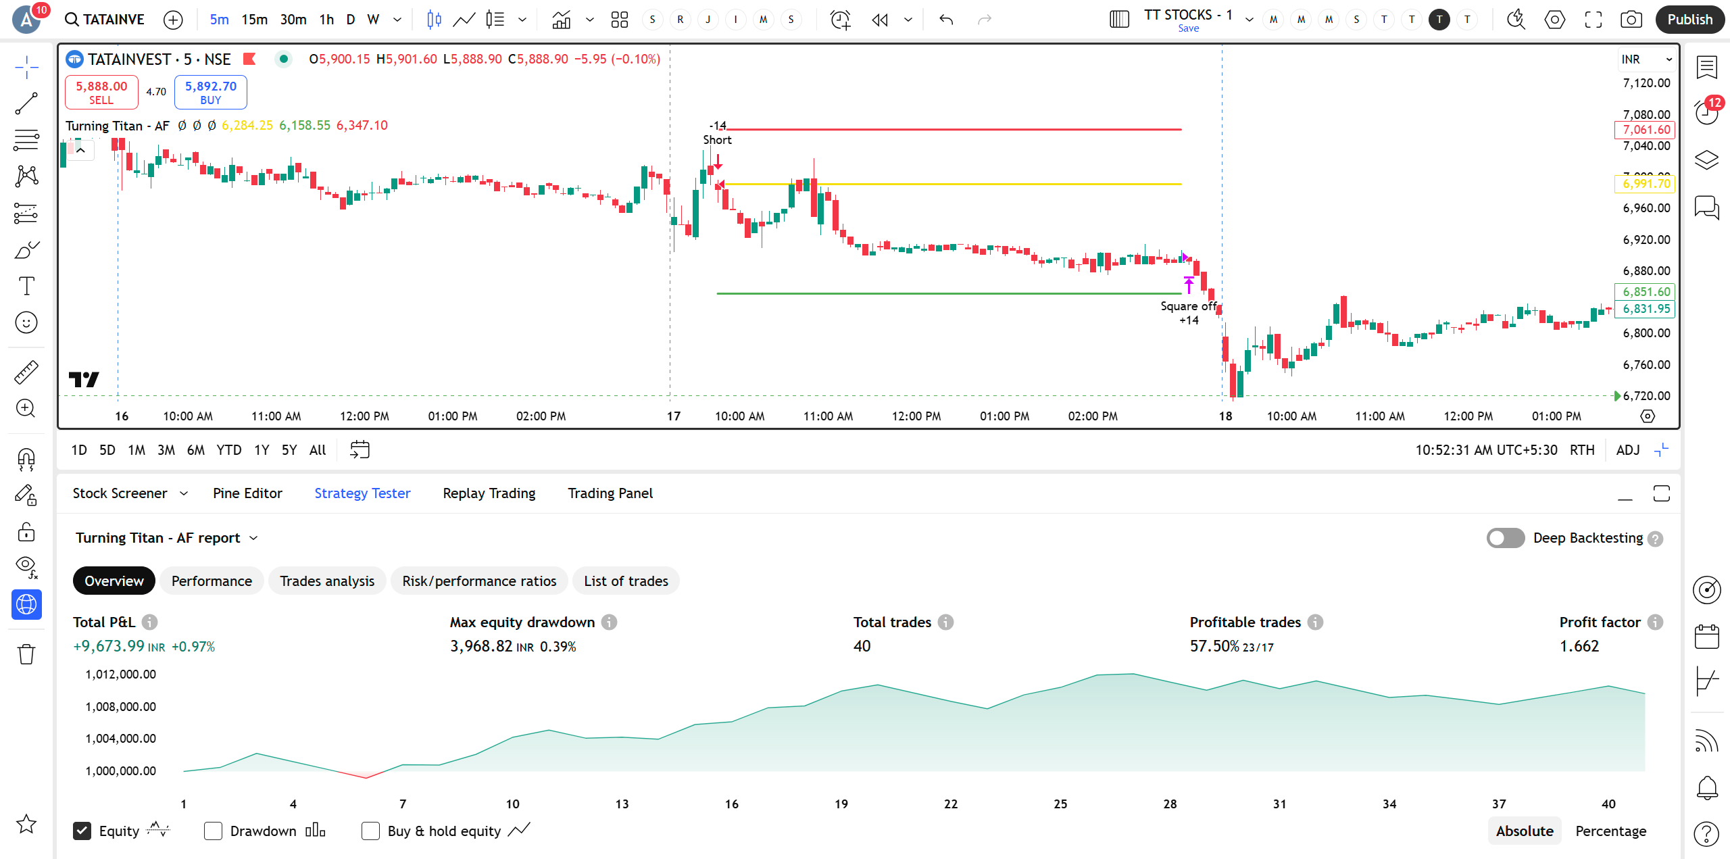
Task: Hide all drawings eye icon
Action: (x=26, y=568)
